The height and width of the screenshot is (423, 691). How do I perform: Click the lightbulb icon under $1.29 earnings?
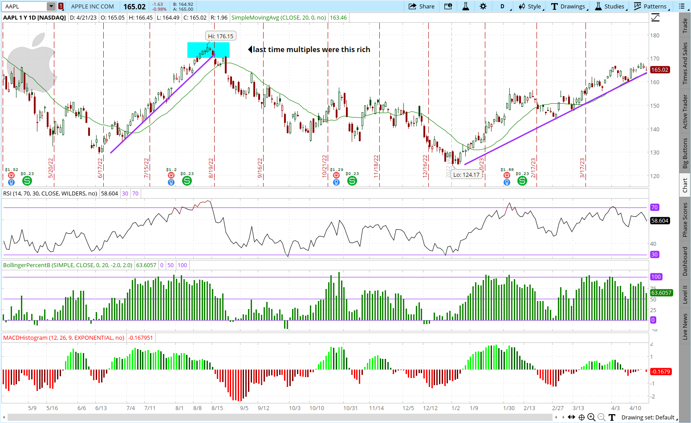pyautogui.click(x=336, y=182)
